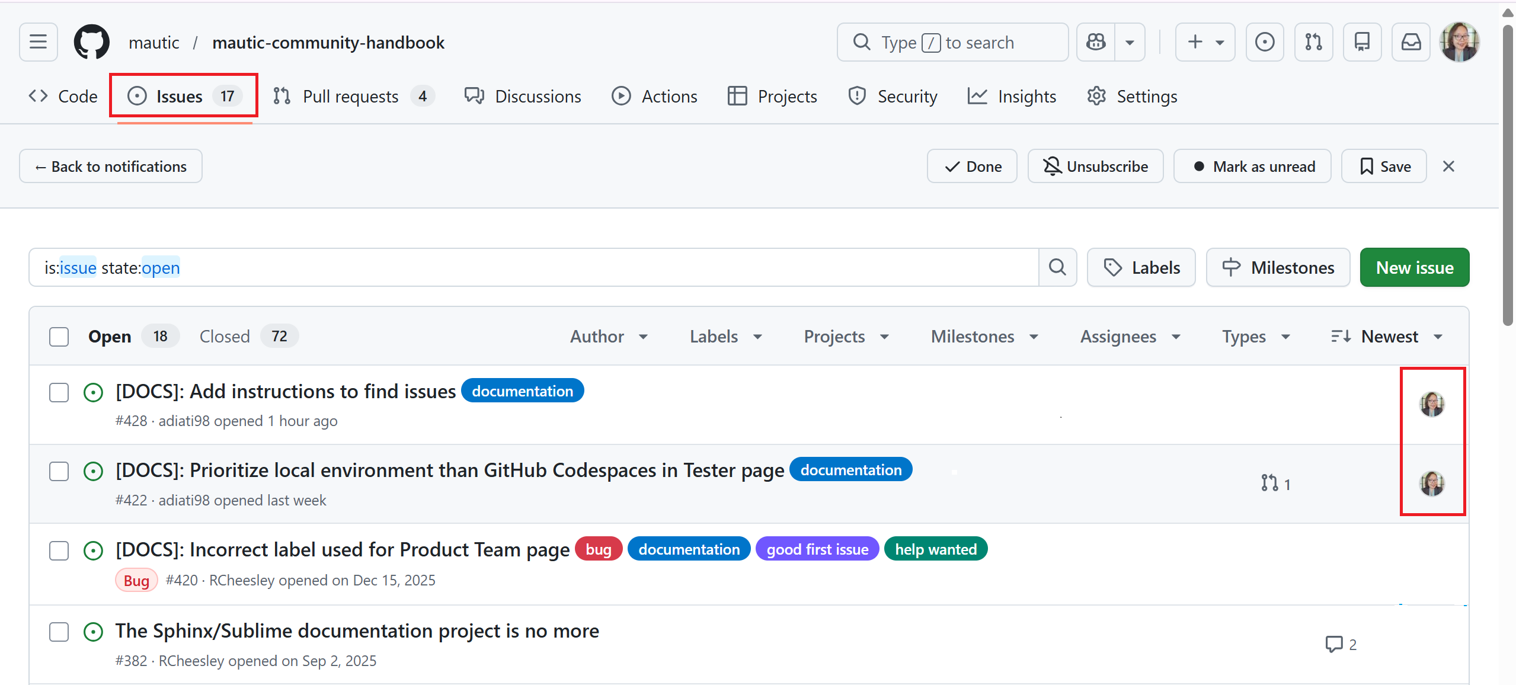Click the blue documentation label on issue #428

tap(522, 390)
